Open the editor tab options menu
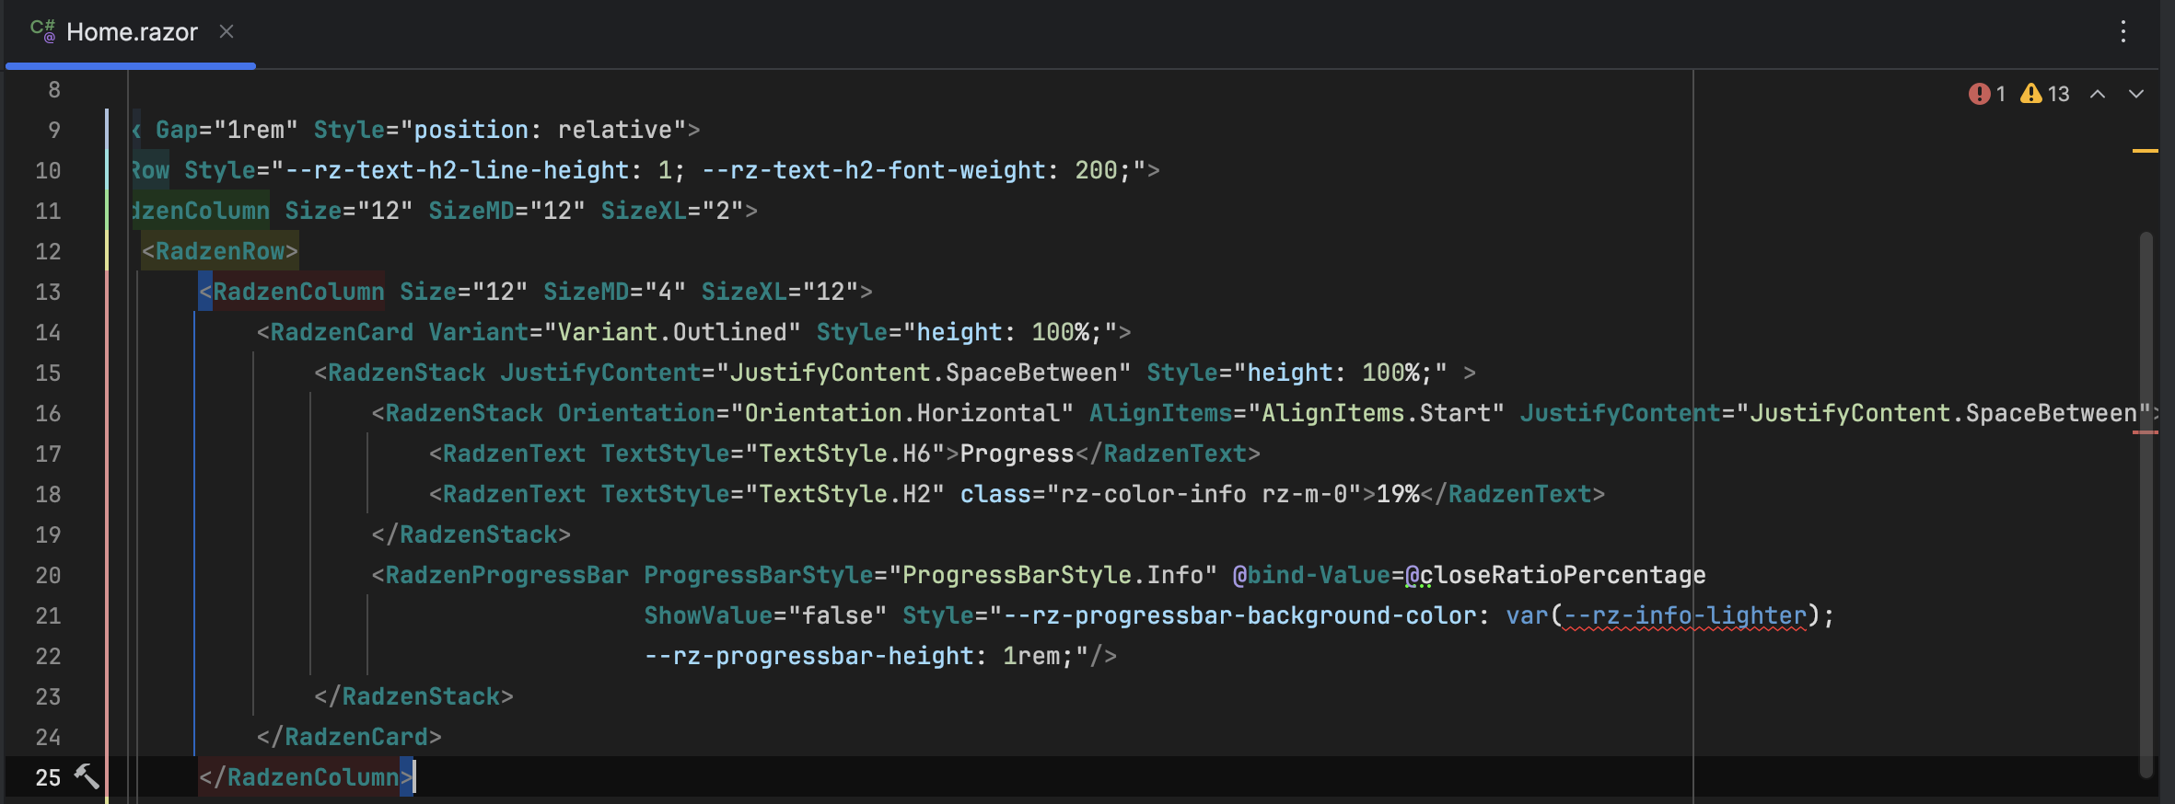Viewport: 2175px width, 804px height. coord(2123,32)
